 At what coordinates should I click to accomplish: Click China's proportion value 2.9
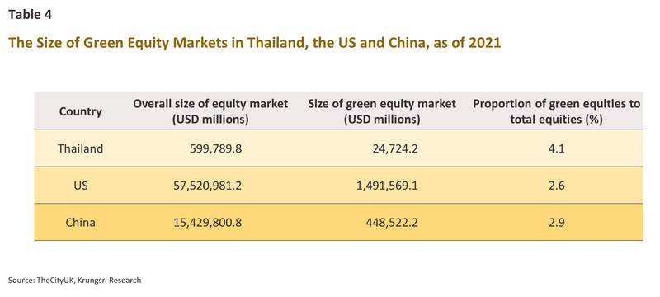pyautogui.click(x=556, y=223)
